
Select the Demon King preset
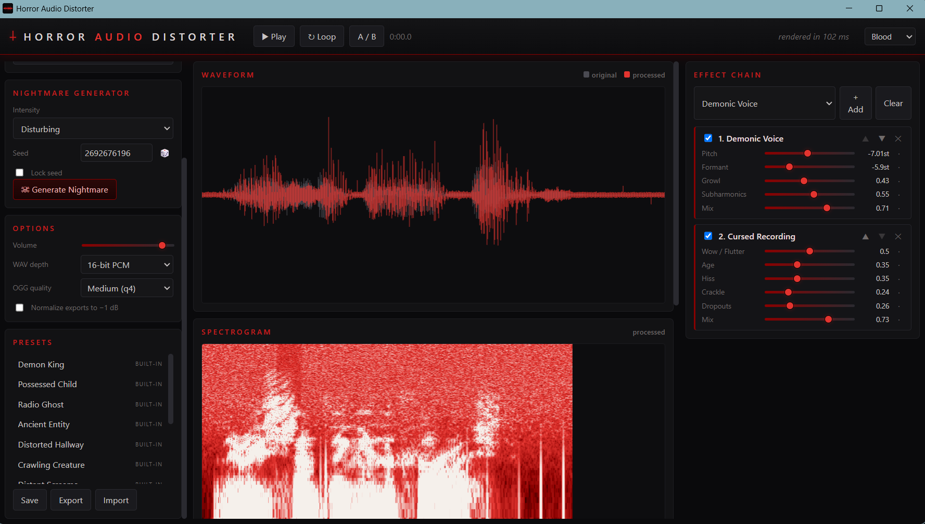(90, 364)
